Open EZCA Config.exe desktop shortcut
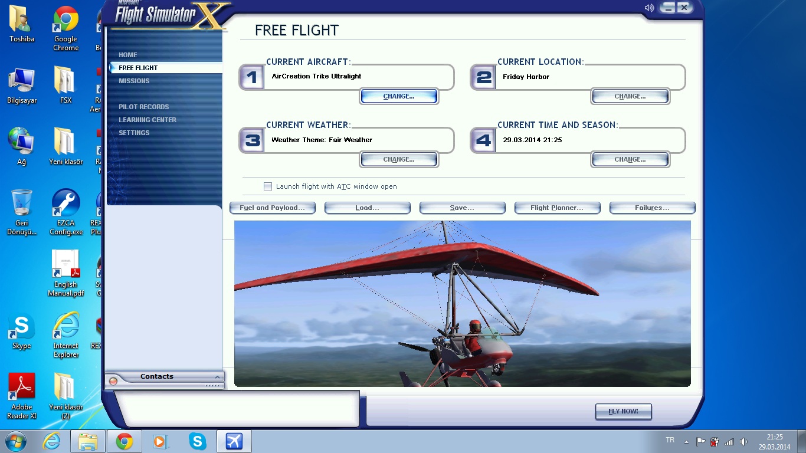Screen dimensions: 806x453 (x=65, y=213)
